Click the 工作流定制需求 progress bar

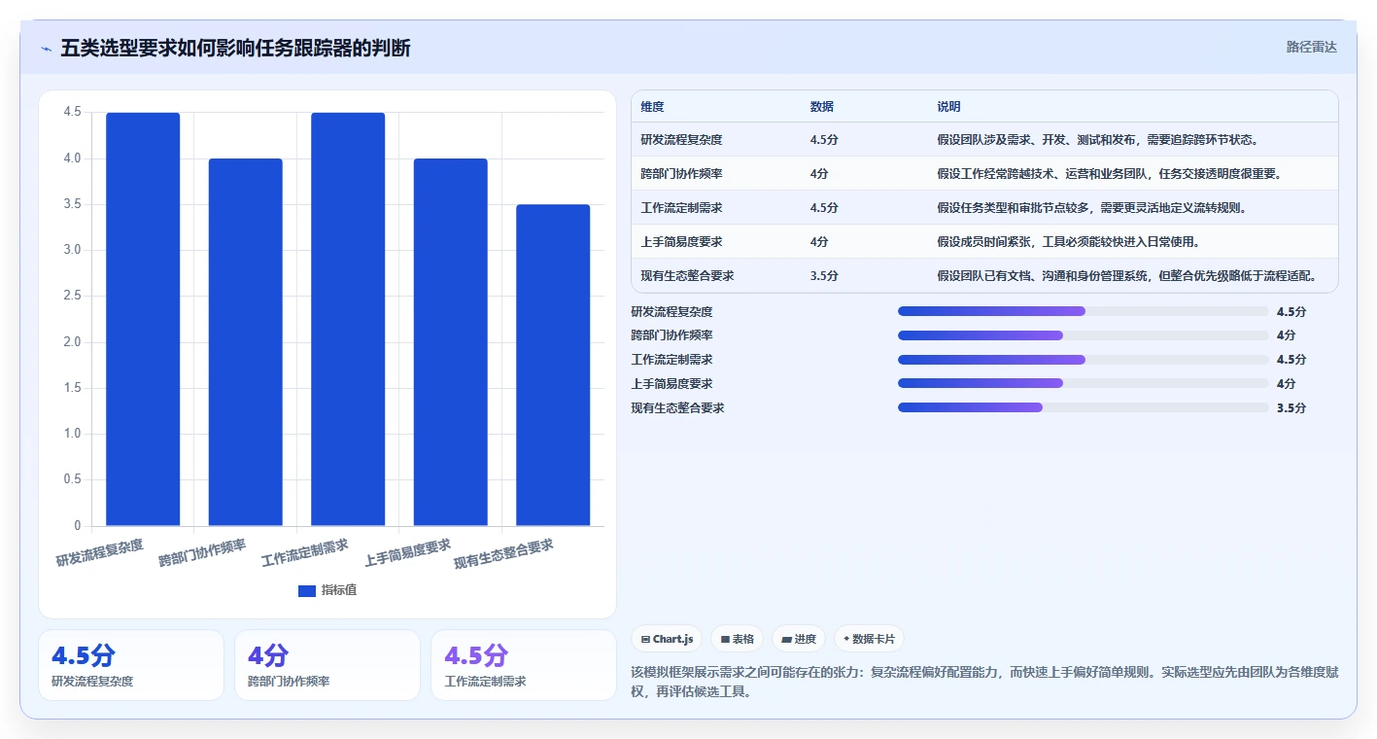[x=1084, y=360]
